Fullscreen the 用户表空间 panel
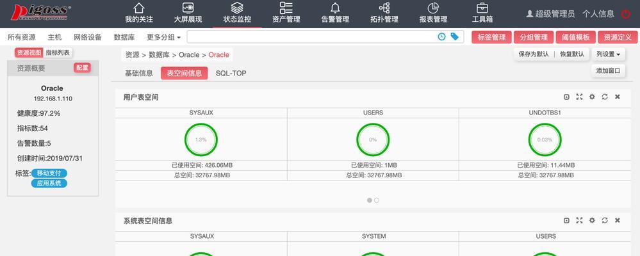 point(579,97)
